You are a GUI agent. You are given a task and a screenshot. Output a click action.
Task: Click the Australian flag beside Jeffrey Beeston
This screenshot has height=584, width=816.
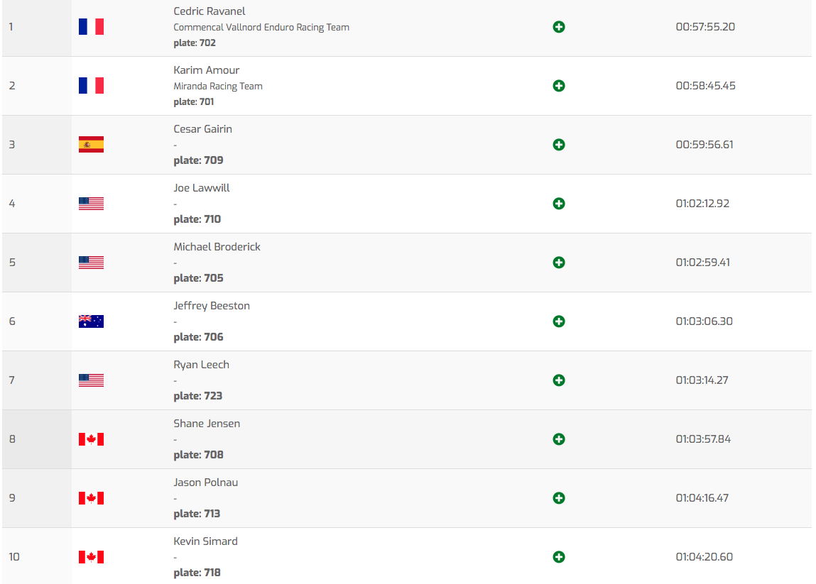click(x=91, y=321)
